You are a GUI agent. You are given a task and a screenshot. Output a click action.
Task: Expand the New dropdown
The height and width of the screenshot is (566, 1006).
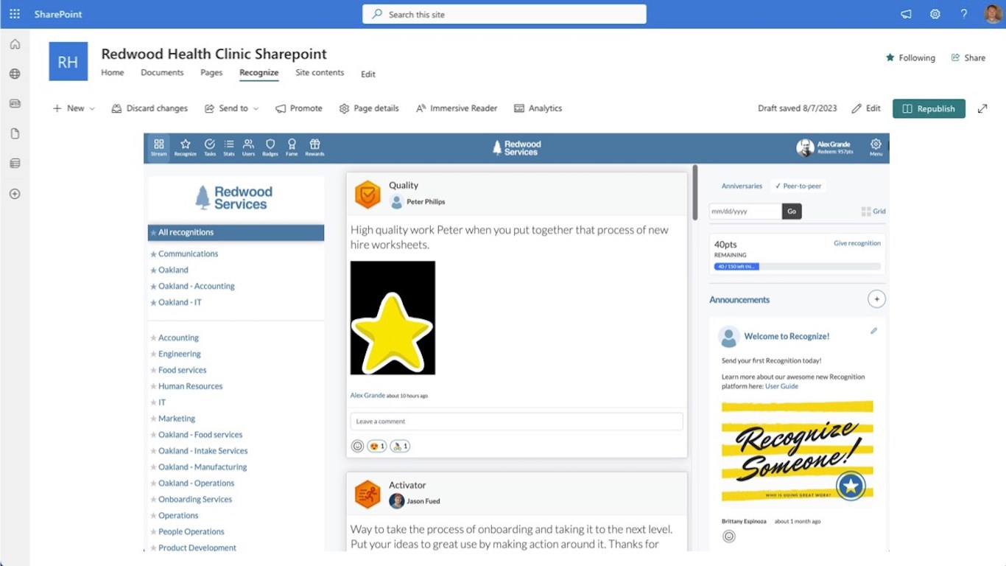[x=74, y=108]
